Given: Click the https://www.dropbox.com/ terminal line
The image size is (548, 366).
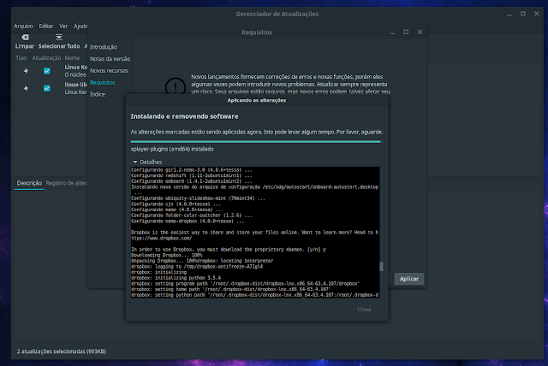Looking at the screenshot, I should tap(162, 239).
